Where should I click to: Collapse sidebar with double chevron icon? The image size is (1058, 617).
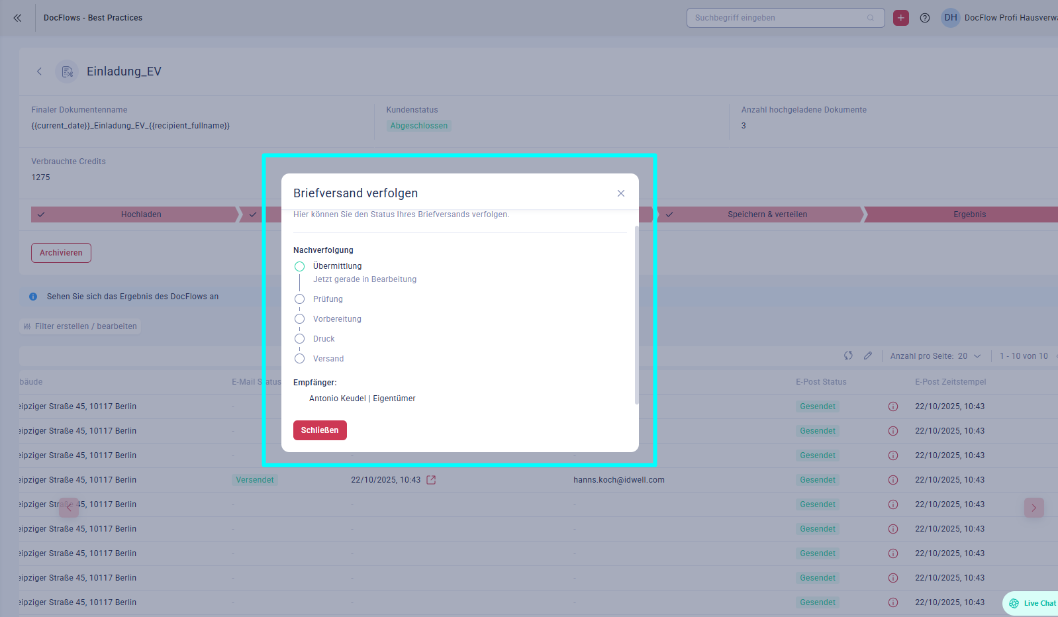[17, 18]
